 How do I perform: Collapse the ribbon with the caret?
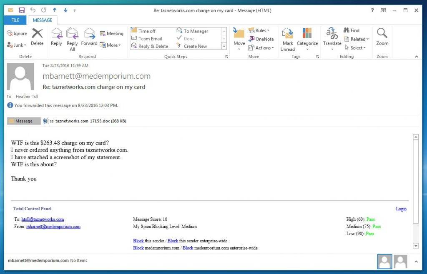pos(416,57)
